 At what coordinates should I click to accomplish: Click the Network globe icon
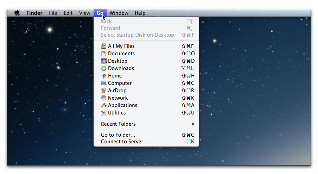pos(103,98)
